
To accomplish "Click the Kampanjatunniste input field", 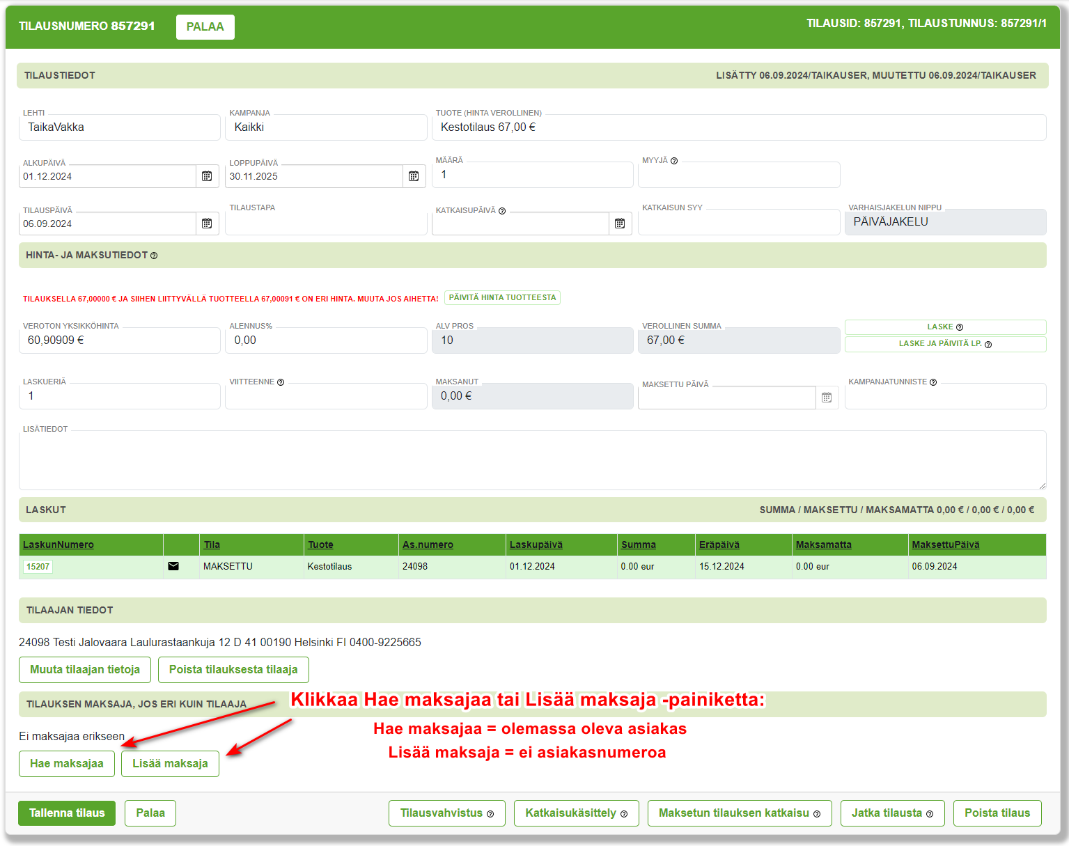I will point(945,396).
